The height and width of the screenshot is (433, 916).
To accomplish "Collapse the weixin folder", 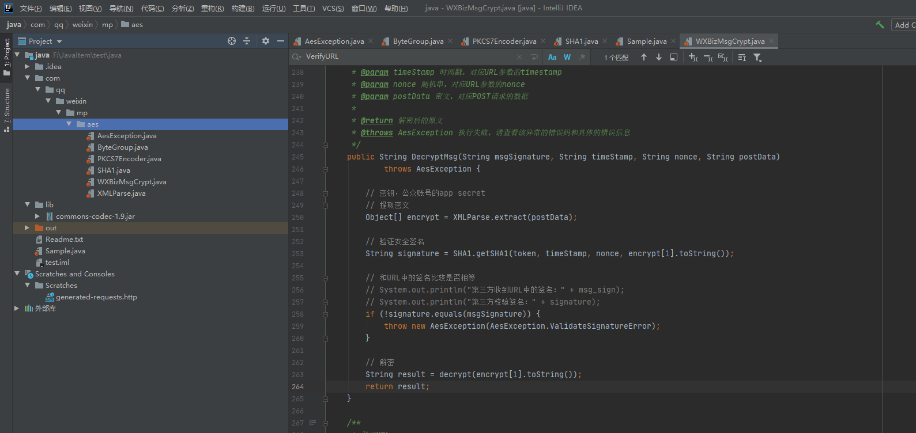I will [48, 101].
